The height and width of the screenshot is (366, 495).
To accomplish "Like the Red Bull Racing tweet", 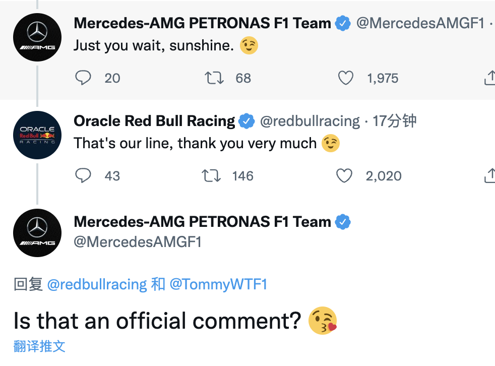I will [x=344, y=175].
